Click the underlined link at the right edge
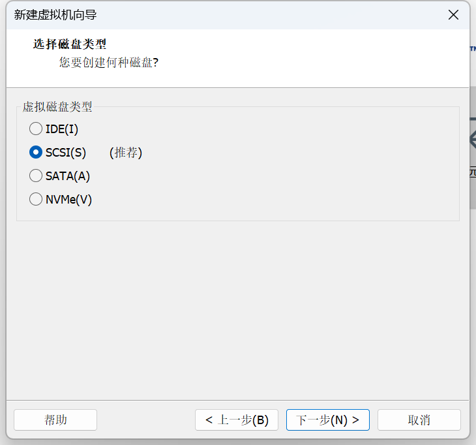 [x=472, y=173]
